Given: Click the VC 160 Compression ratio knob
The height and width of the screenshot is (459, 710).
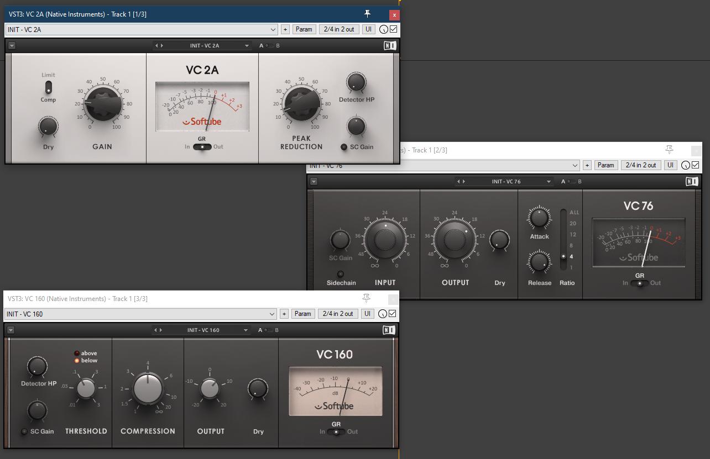Looking at the screenshot, I should (148, 388).
